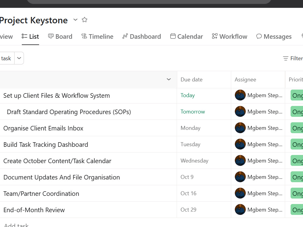
Task: Open the Timeline tab
Action: coord(97,37)
